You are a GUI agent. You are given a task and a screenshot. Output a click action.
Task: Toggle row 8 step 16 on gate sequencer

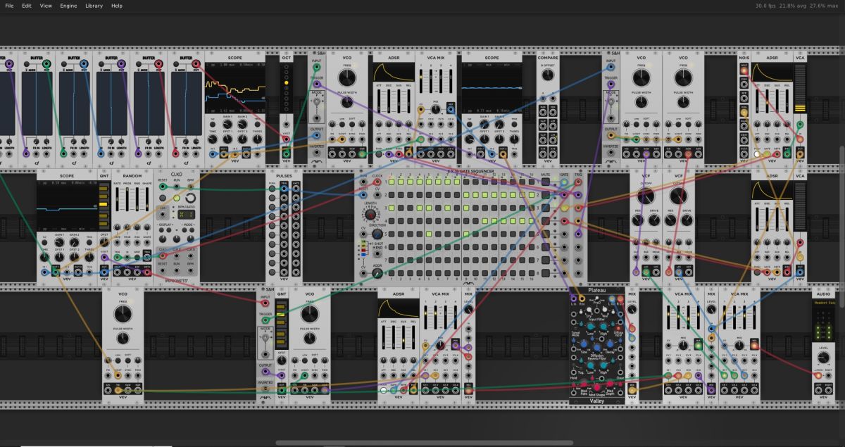pos(532,273)
